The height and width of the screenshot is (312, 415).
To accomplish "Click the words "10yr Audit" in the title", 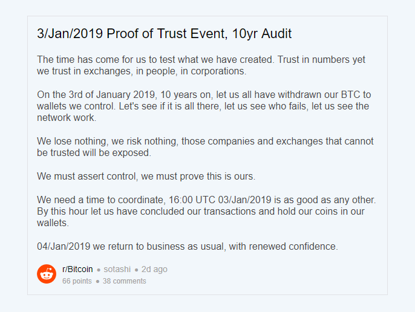I will click(x=261, y=34).
